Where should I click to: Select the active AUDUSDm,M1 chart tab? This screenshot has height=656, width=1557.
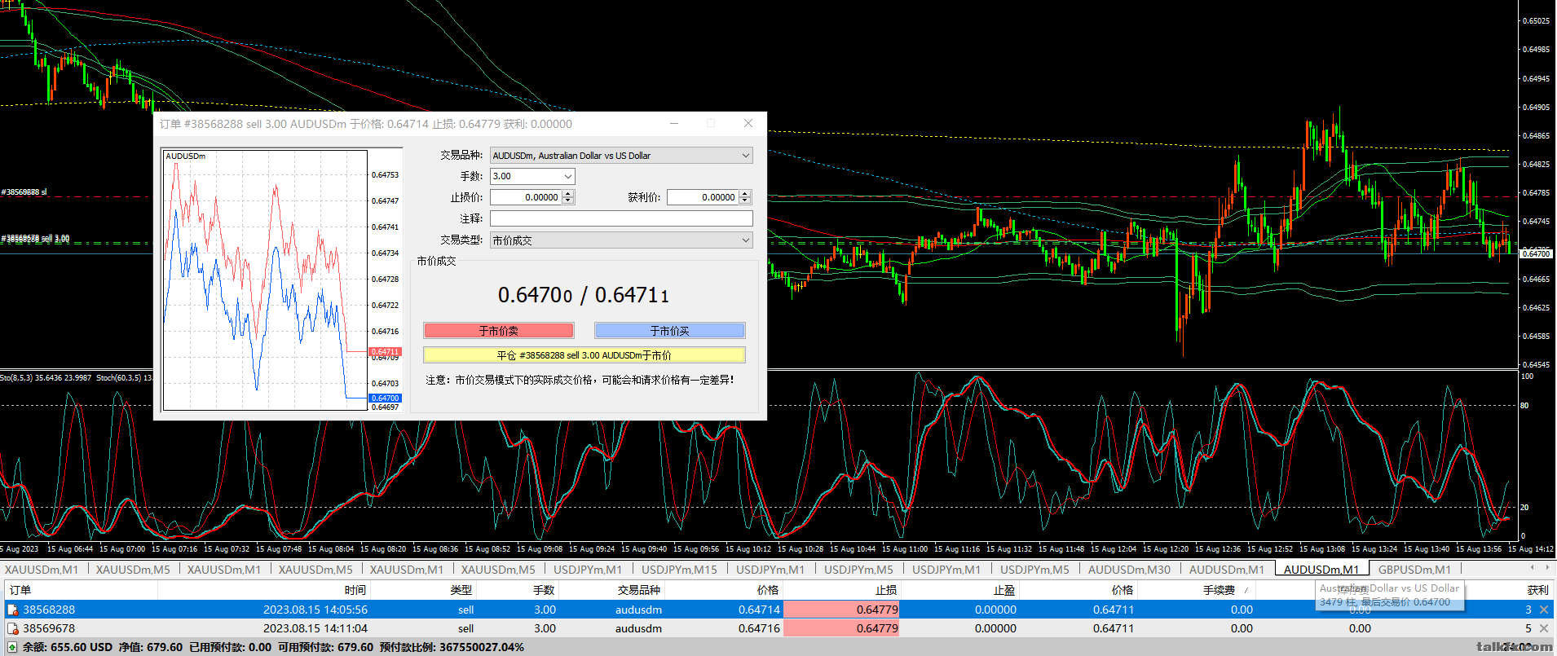1321,570
